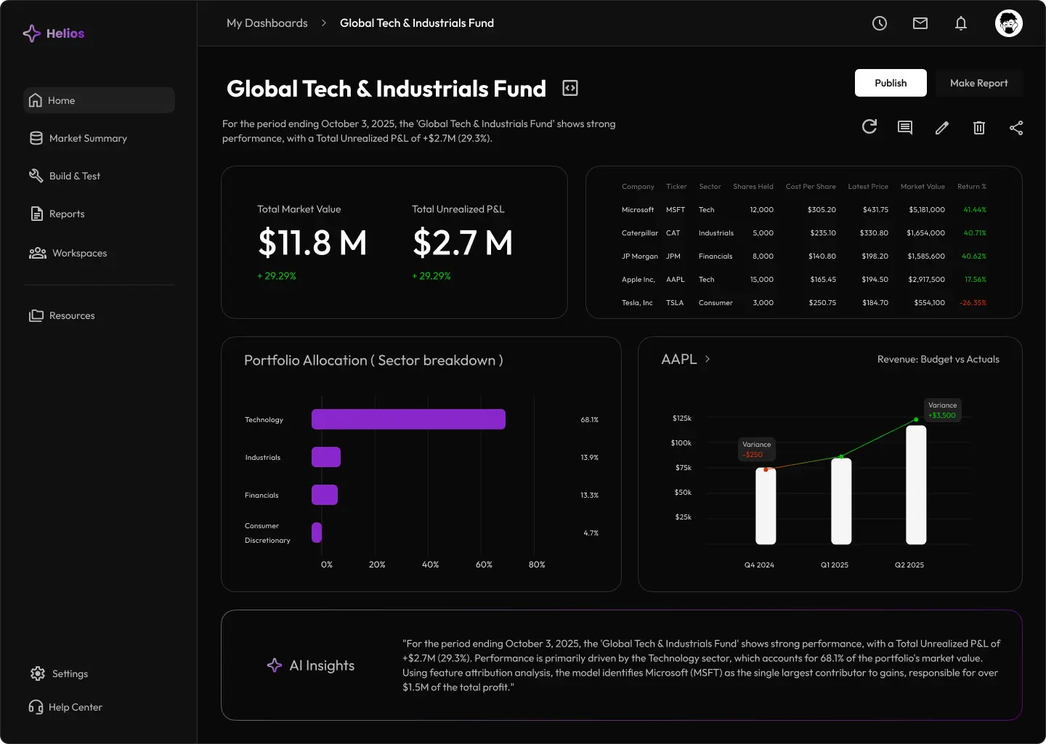Click the $5,181,000 market value cell
The width and height of the screenshot is (1046, 744).
pyautogui.click(x=927, y=210)
